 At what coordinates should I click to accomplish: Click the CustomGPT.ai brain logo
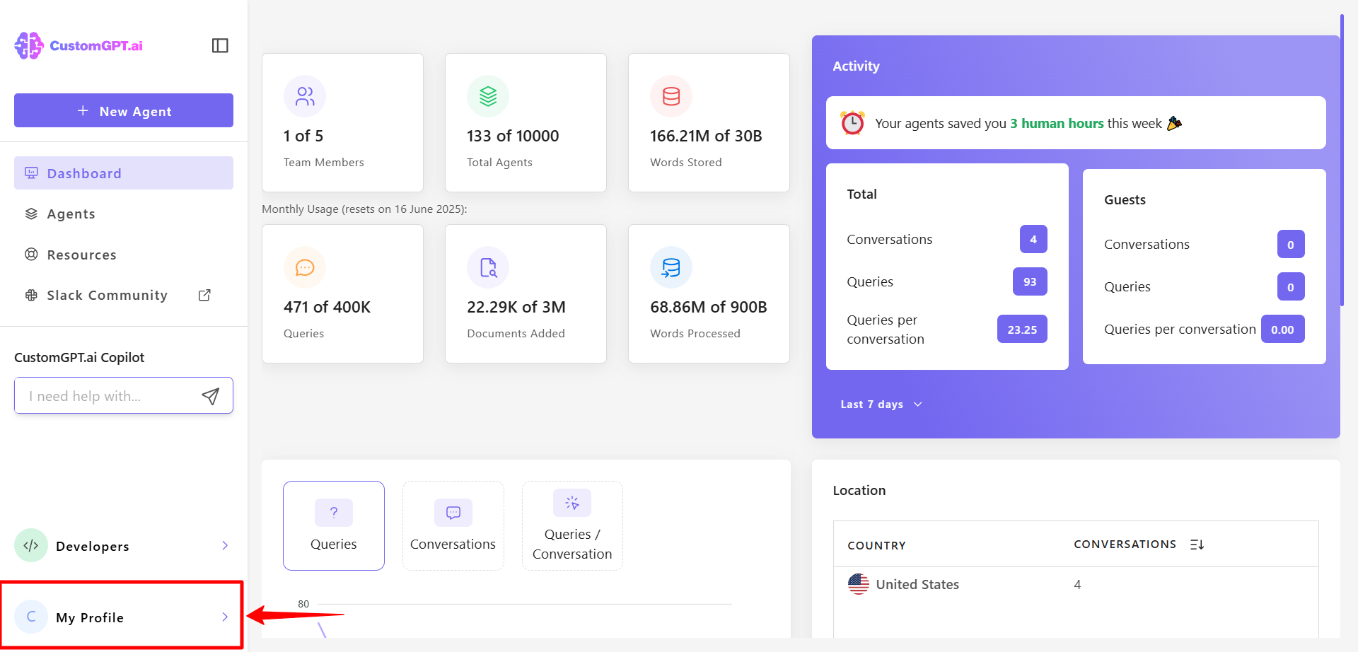[x=29, y=45]
